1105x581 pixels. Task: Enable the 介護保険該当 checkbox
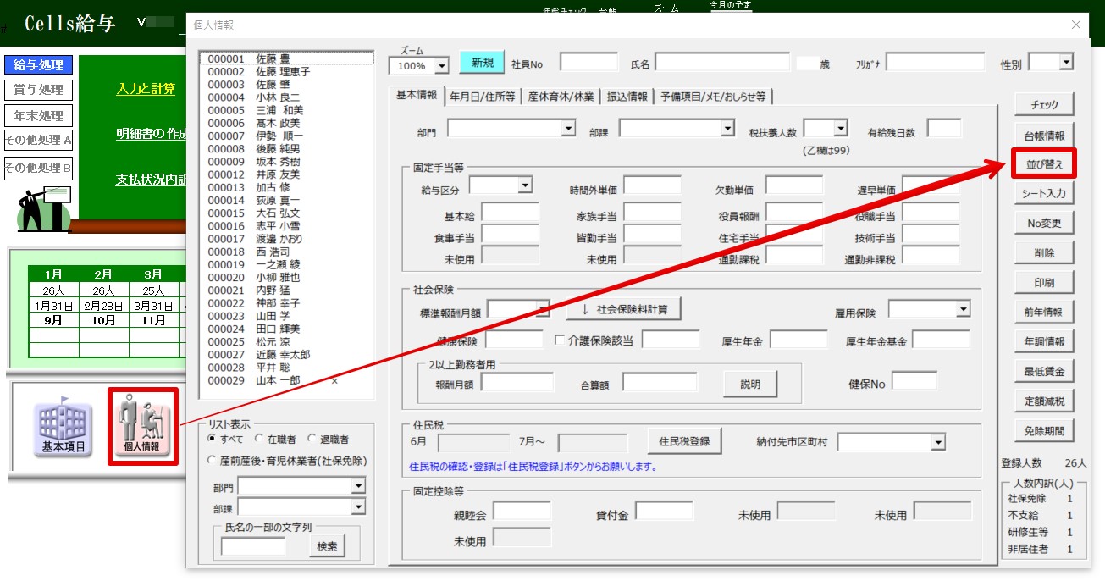pyautogui.click(x=561, y=340)
